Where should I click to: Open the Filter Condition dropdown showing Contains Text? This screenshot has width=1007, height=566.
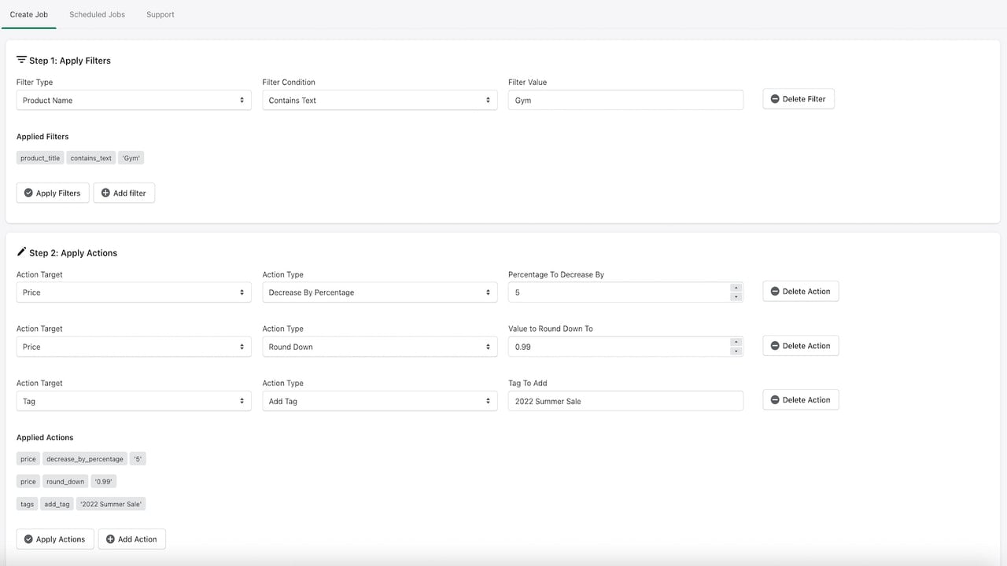[x=380, y=100]
